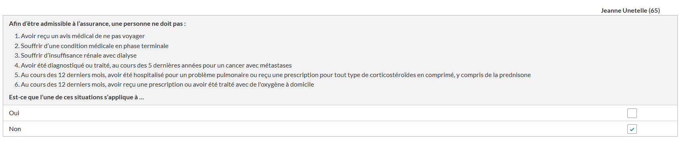Check the Oui checkbox for Jeanne Unetelle
The height and width of the screenshot is (143, 679).
(x=632, y=113)
